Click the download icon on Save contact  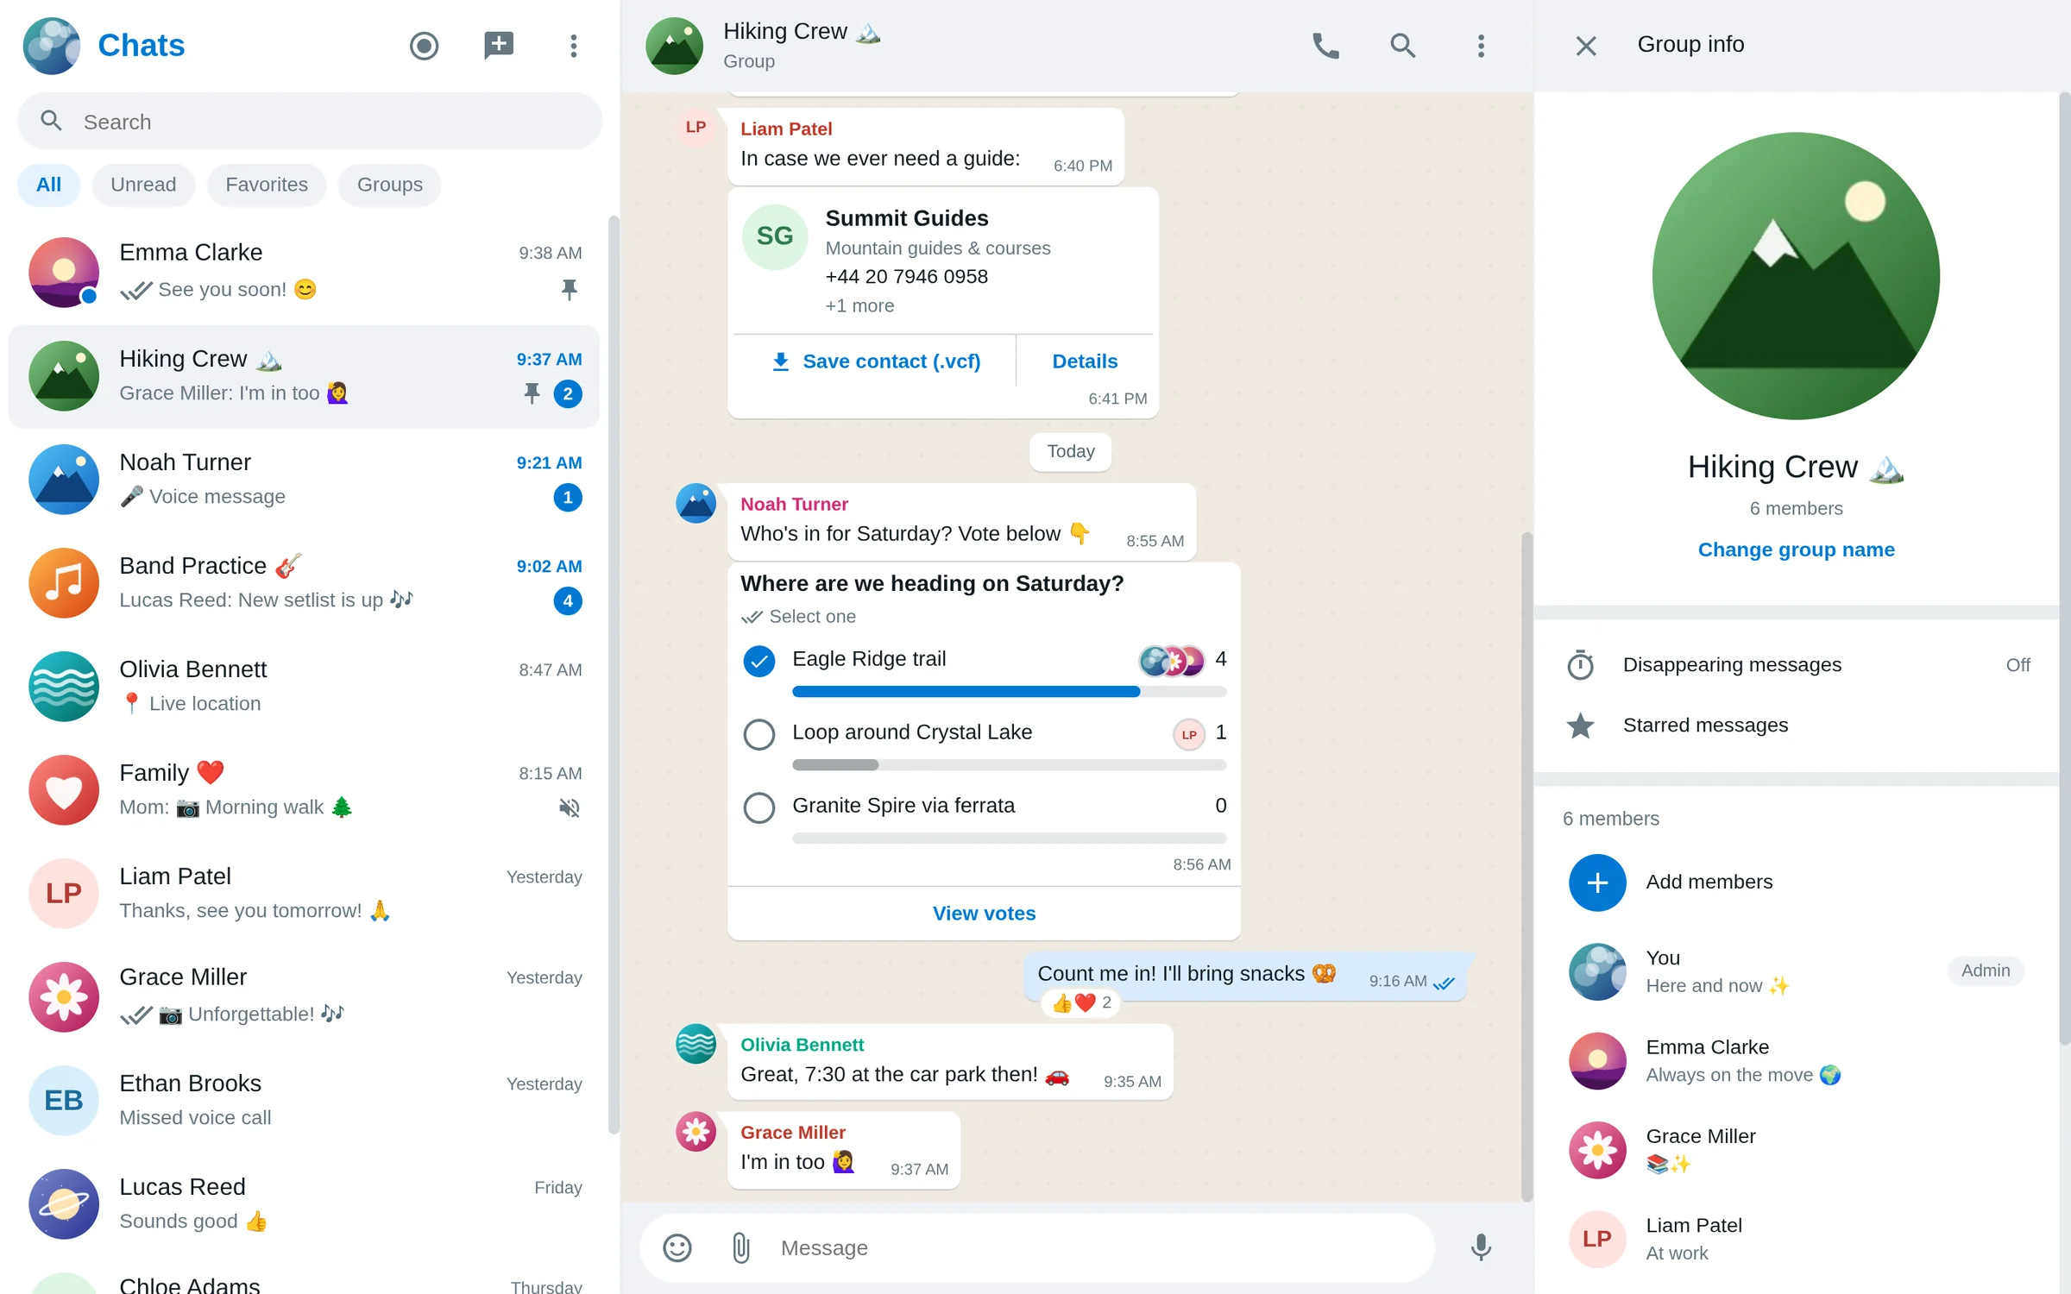(780, 361)
